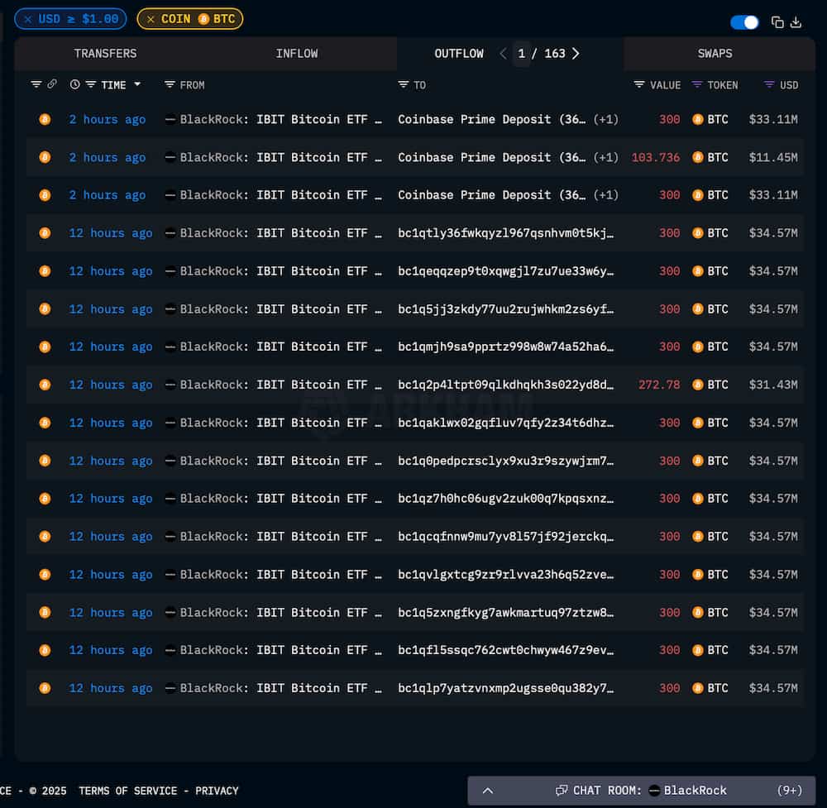Open the filter icon next to TO

point(404,84)
